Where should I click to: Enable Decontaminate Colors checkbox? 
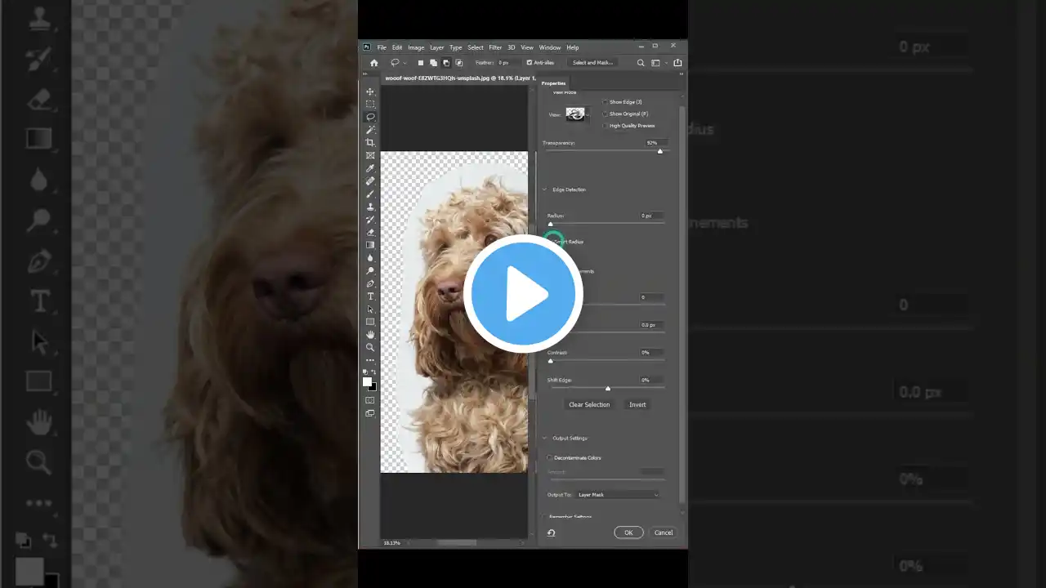[550, 457]
